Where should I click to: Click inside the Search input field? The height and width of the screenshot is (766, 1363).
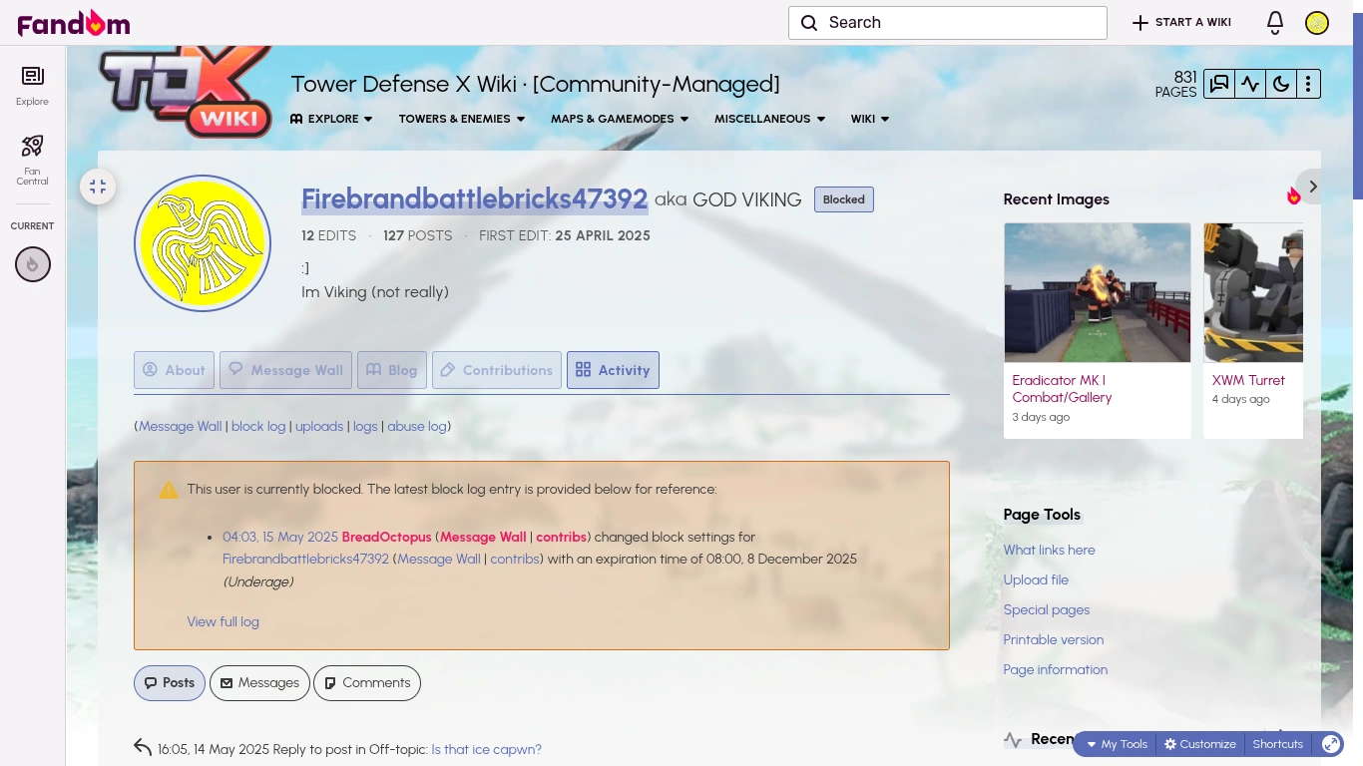tap(946, 22)
